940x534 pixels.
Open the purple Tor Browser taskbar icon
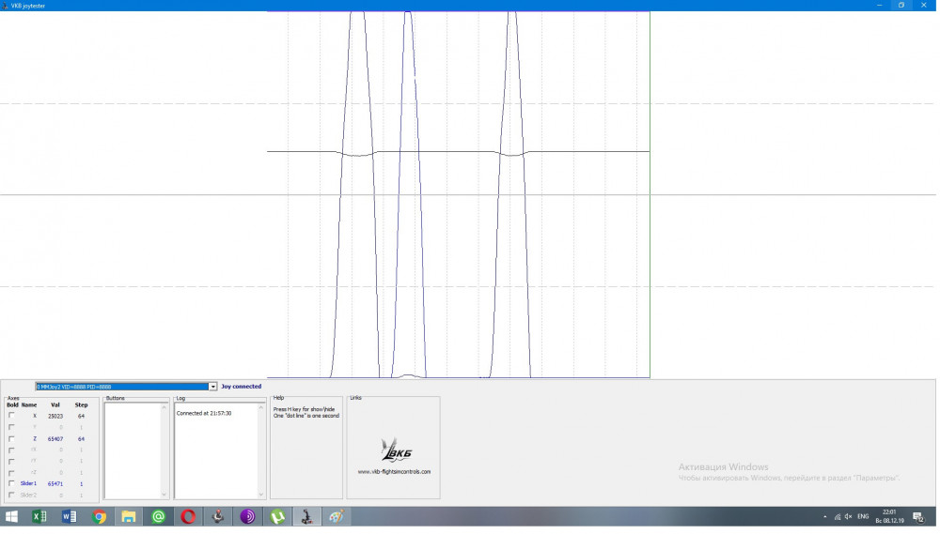pos(247,518)
